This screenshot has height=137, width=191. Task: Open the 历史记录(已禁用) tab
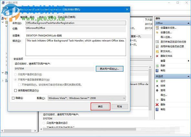(x=66, y=17)
